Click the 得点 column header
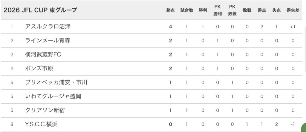 pyautogui.click(x=262, y=10)
